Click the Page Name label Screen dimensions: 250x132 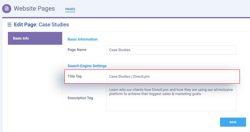click(77, 50)
